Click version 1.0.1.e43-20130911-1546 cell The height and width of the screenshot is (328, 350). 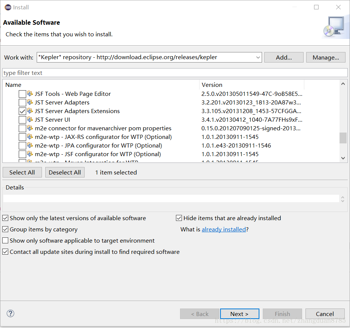click(236, 146)
